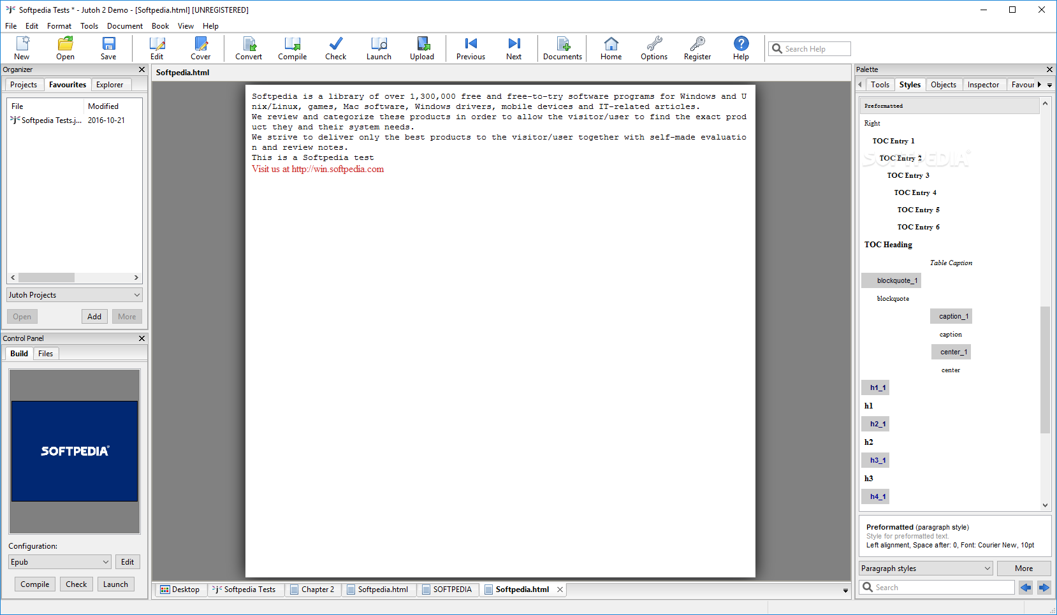1057x615 pixels.
Task: Select the Tools palette tab
Action: [x=880, y=85]
